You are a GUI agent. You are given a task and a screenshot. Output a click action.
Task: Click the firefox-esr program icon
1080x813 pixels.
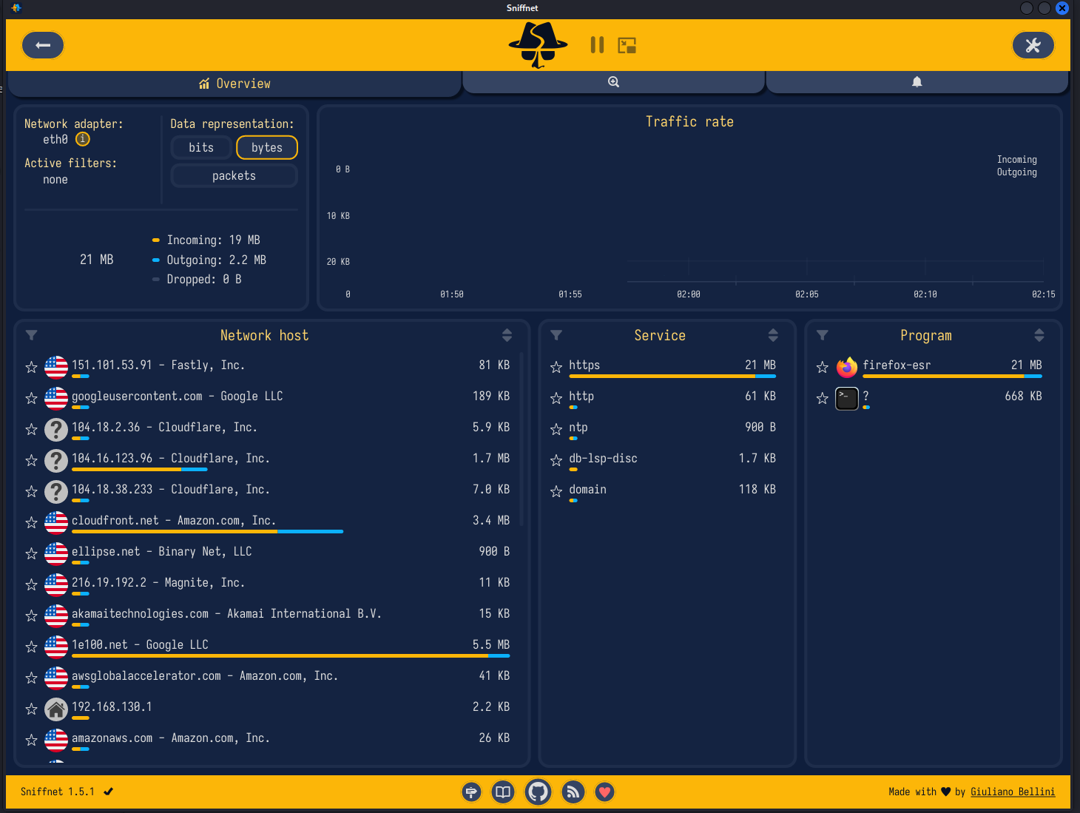point(847,367)
